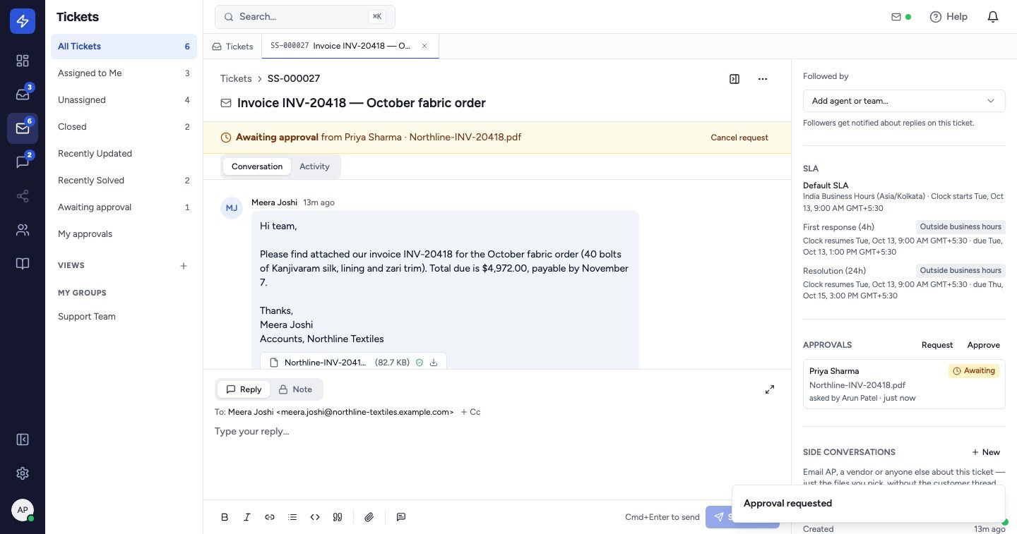Image resolution: width=1017 pixels, height=534 pixels.
Task: Open the Unassigned tickets list
Action: coord(124,100)
